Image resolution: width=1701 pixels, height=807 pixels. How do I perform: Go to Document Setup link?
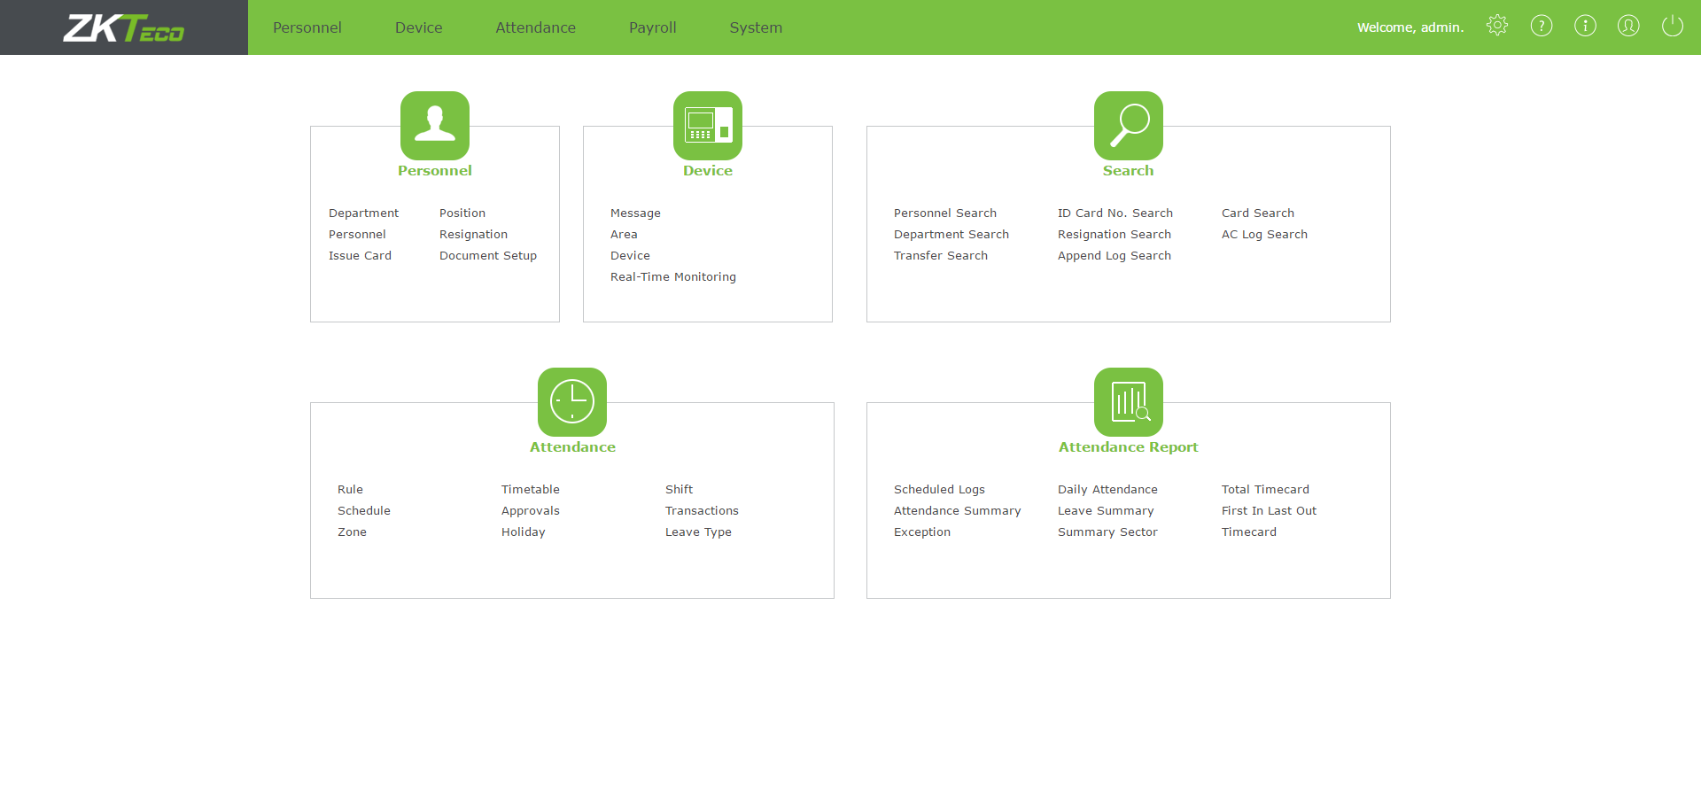[487, 256]
